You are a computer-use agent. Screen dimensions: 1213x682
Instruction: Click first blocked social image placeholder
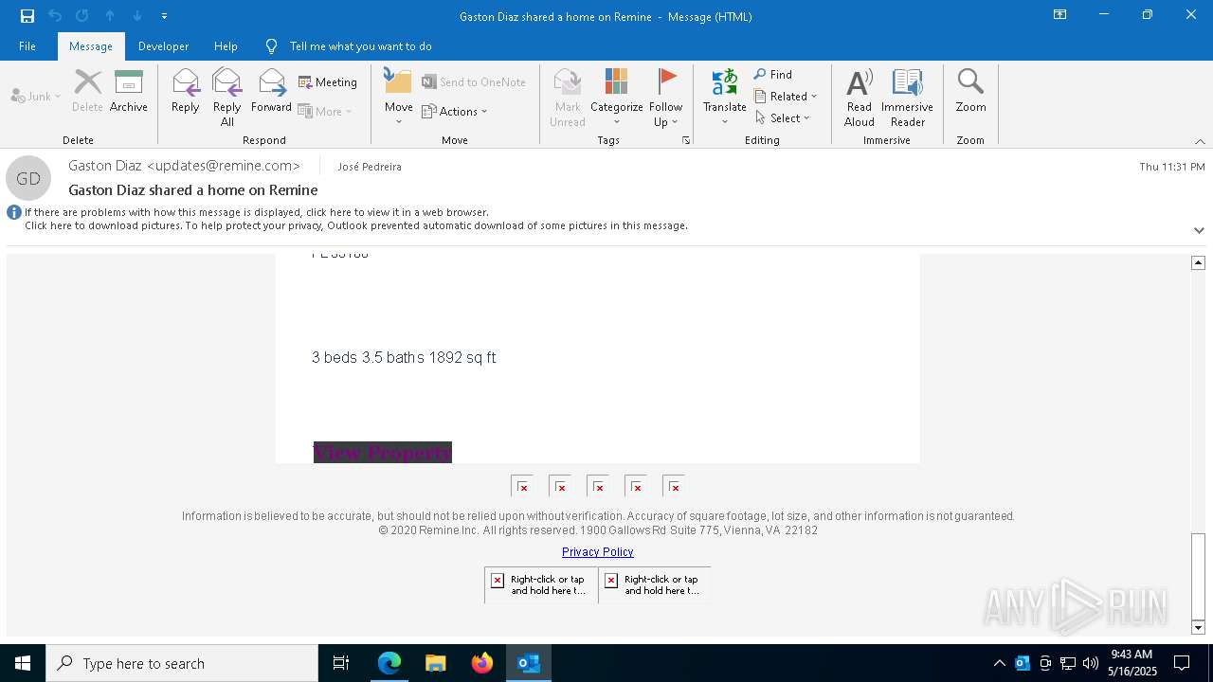(522, 486)
